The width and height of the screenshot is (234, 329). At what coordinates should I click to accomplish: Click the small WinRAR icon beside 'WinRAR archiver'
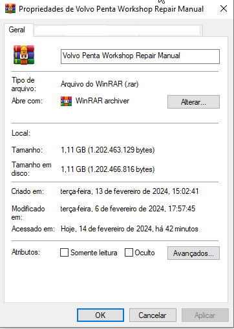(x=66, y=101)
